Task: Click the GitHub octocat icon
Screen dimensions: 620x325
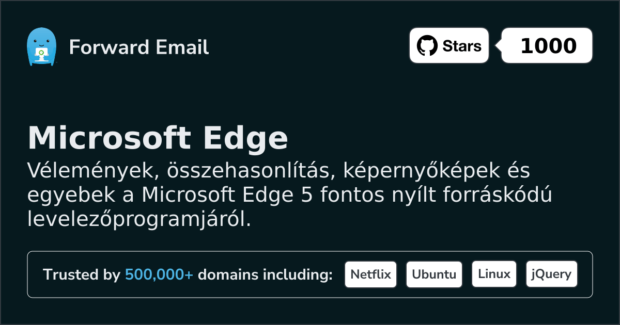Action: (x=427, y=46)
